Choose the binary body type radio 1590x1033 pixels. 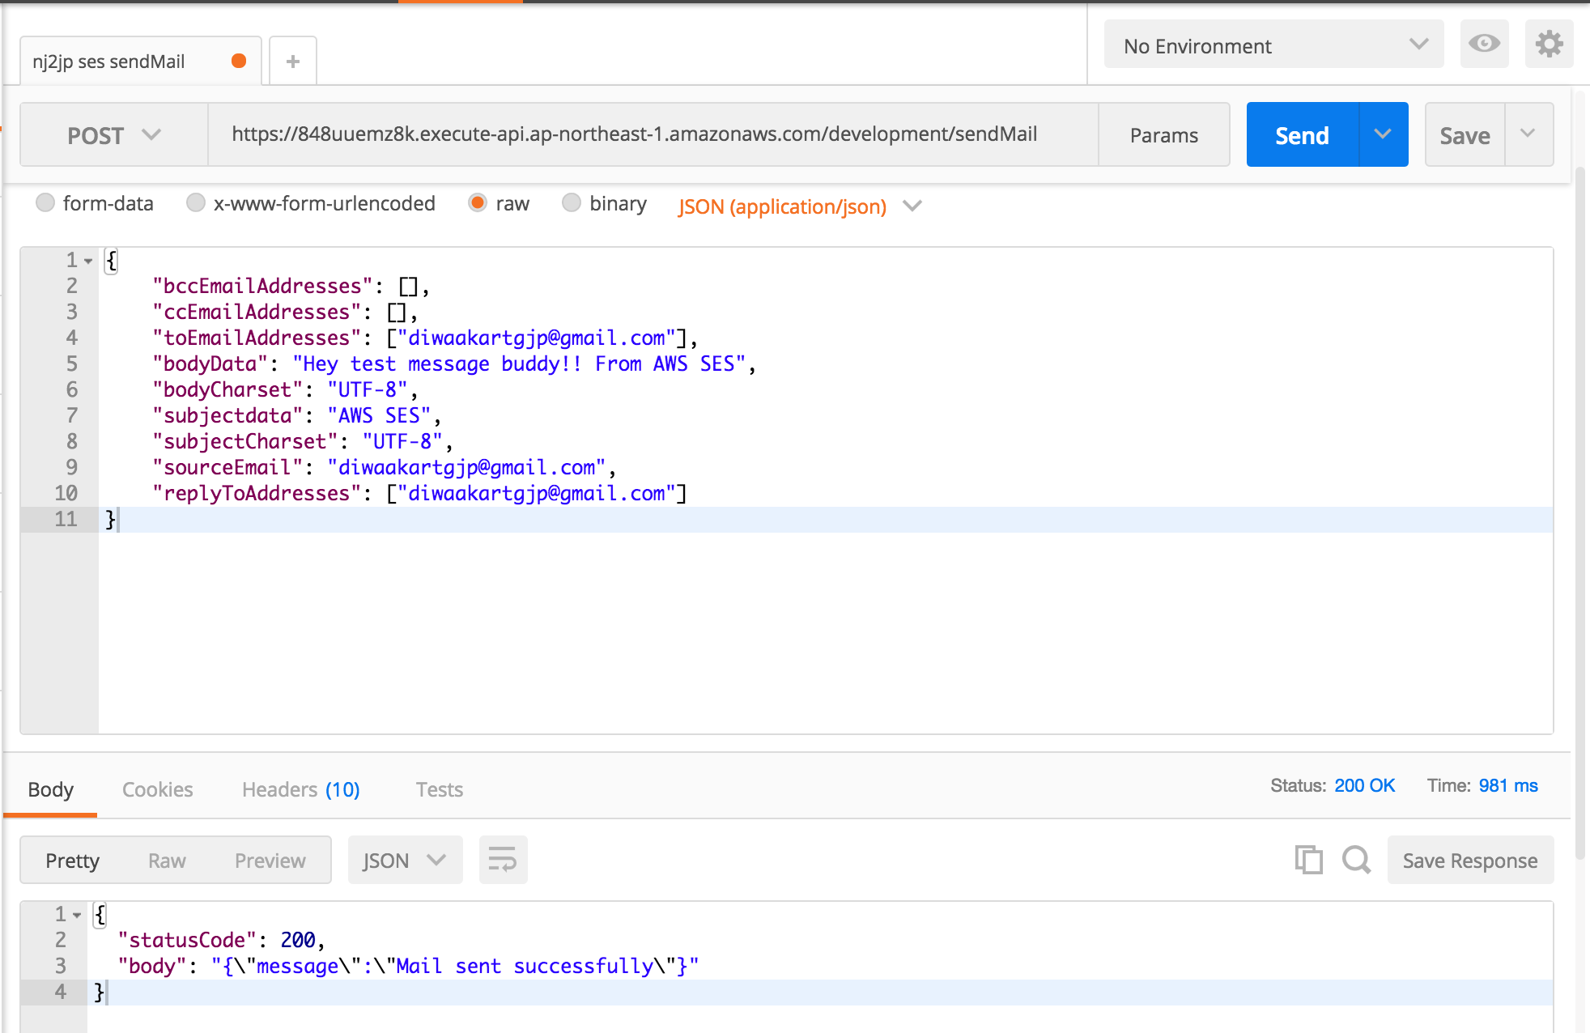(x=572, y=203)
